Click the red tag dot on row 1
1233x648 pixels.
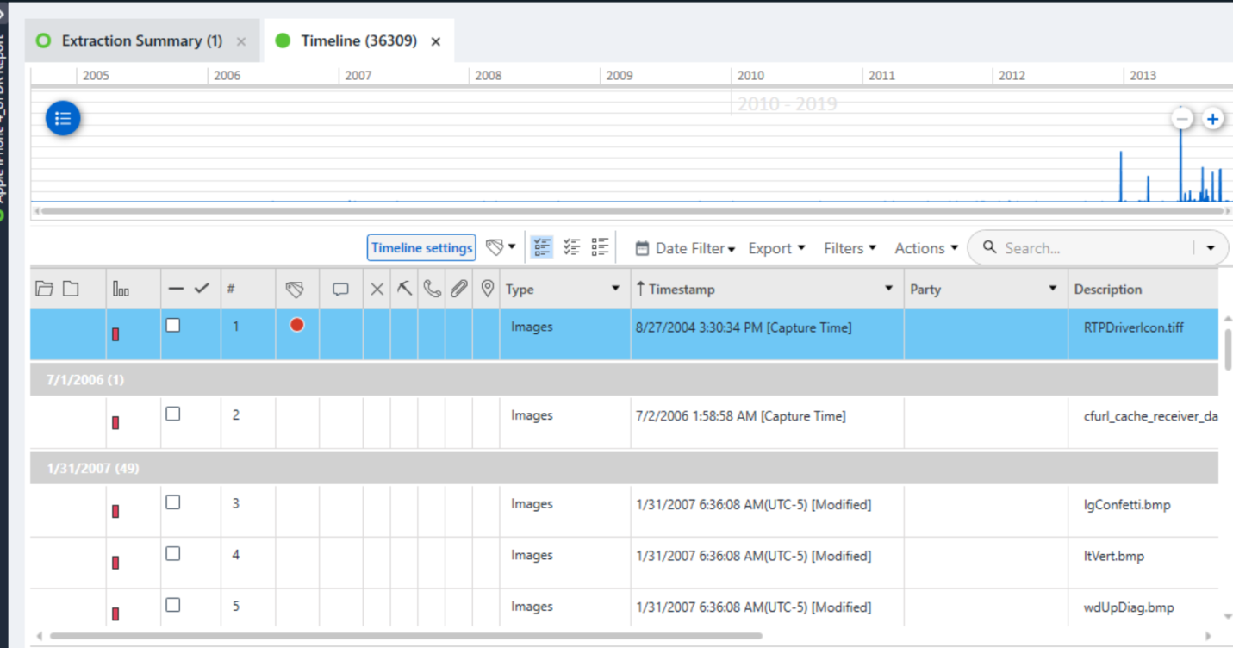pyautogui.click(x=297, y=325)
